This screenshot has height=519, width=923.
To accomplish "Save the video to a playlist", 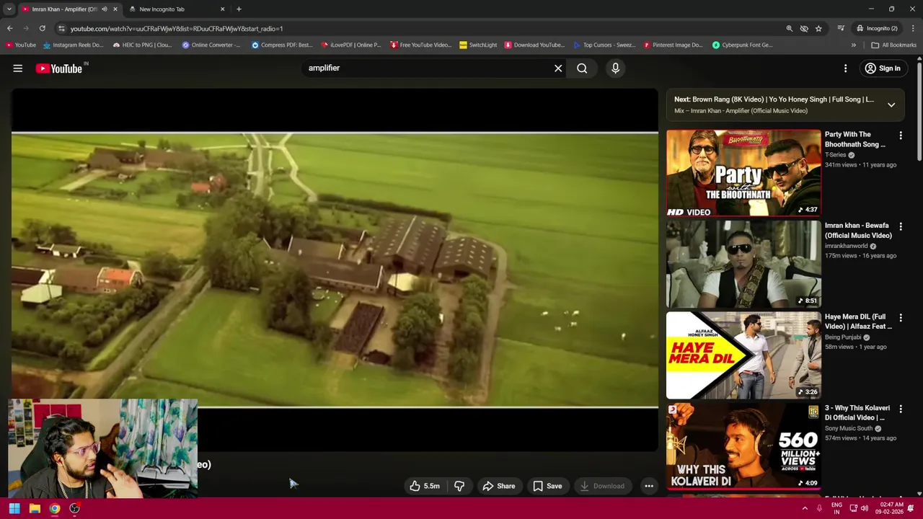I will [x=547, y=486].
